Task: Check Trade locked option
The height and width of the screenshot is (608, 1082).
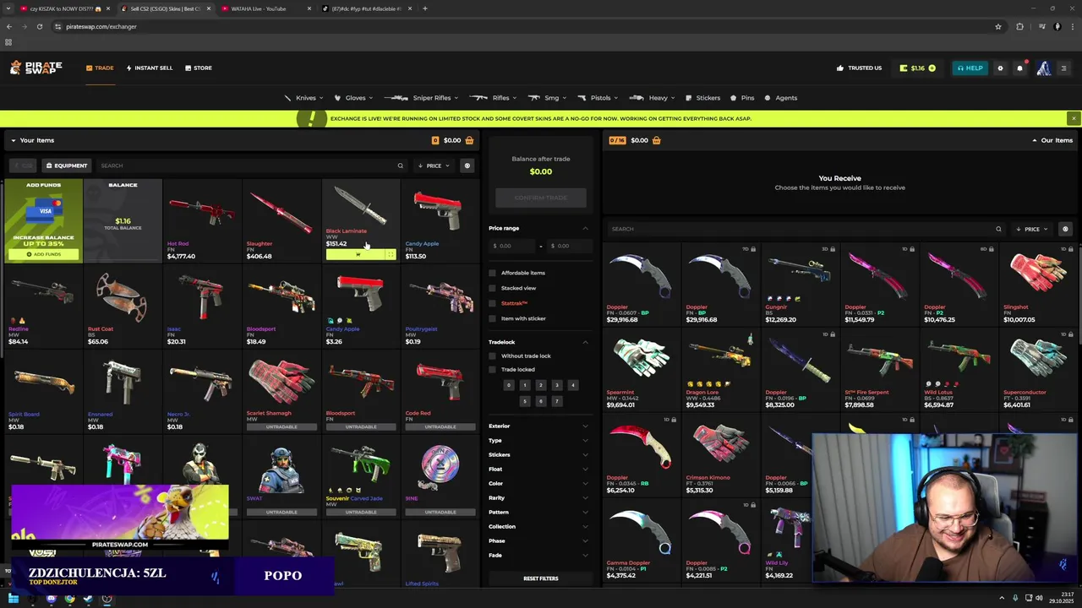Action: [492, 369]
